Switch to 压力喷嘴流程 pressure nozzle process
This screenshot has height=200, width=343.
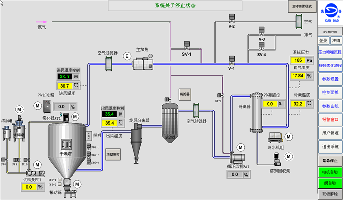[x=329, y=51]
